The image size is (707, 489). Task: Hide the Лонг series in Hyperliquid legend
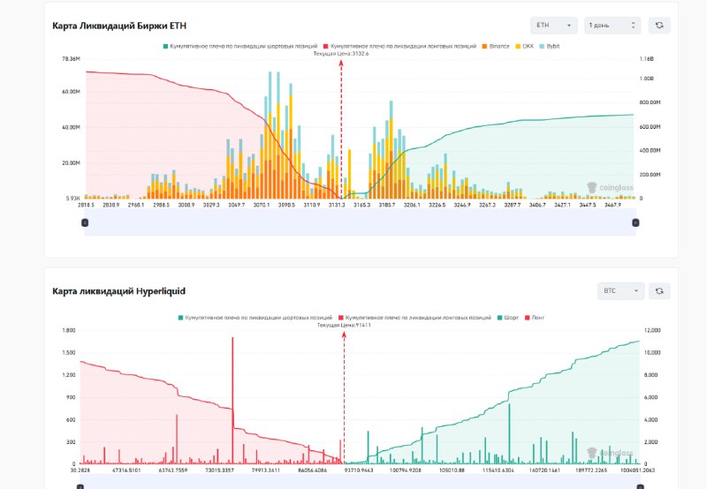coord(539,316)
